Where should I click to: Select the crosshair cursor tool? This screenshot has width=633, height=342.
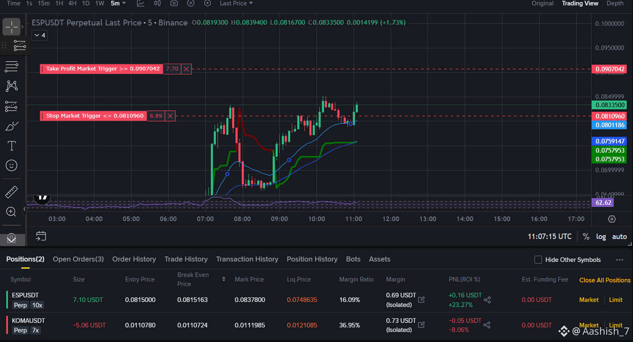click(x=12, y=27)
